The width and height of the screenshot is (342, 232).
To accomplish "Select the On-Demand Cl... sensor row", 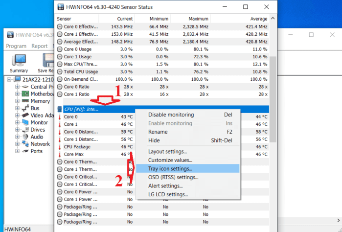I will click(x=162, y=79).
